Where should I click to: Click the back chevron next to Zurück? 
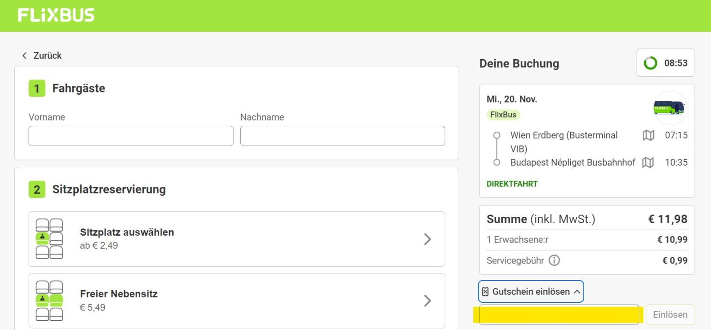[24, 55]
